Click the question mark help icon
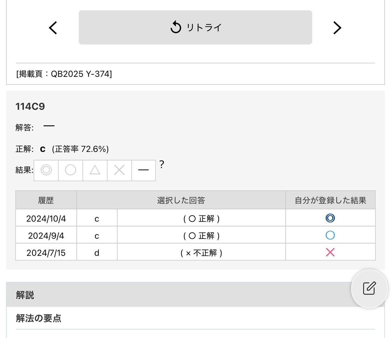 [162, 164]
